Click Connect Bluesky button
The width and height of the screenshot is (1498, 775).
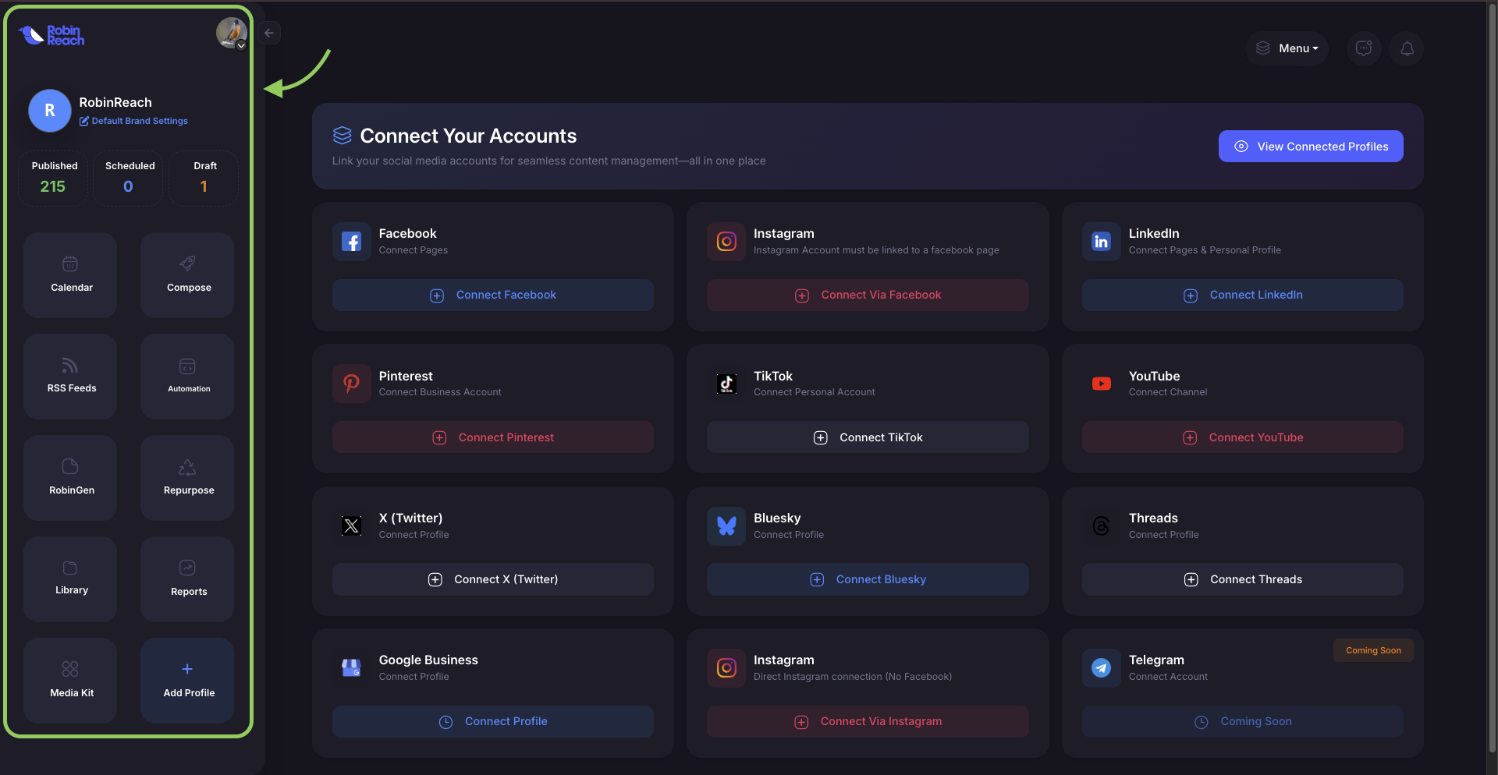click(x=868, y=579)
